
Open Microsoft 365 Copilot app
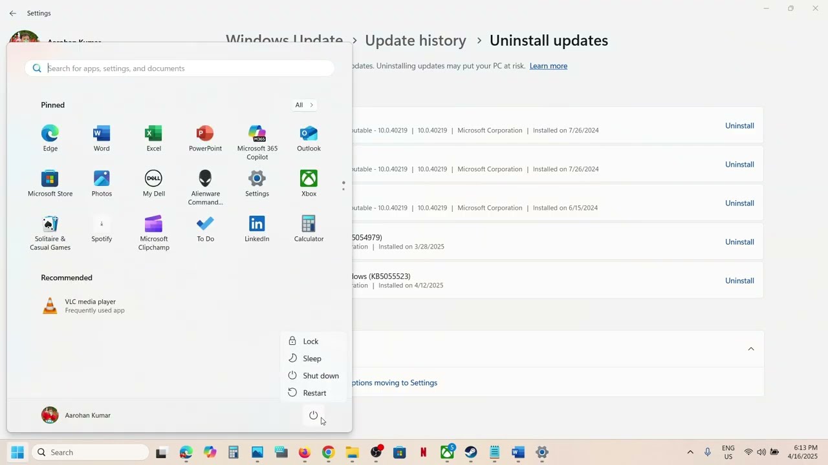(x=257, y=142)
